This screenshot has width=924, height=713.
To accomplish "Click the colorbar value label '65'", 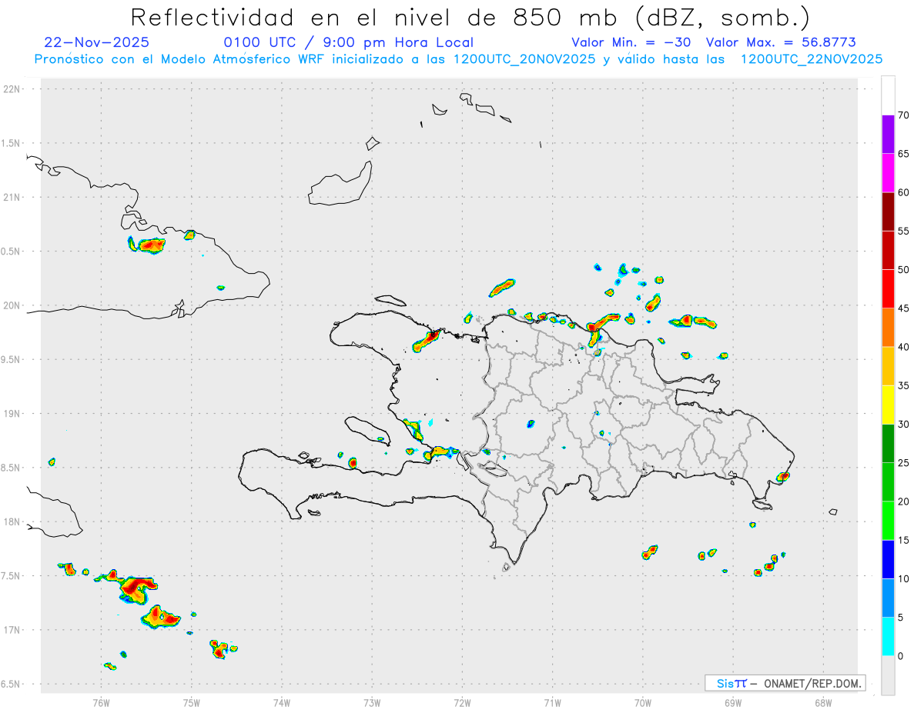I will pos(903,154).
